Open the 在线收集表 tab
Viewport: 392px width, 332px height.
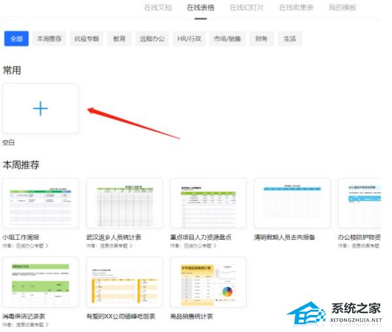click(x=296, y=7)
